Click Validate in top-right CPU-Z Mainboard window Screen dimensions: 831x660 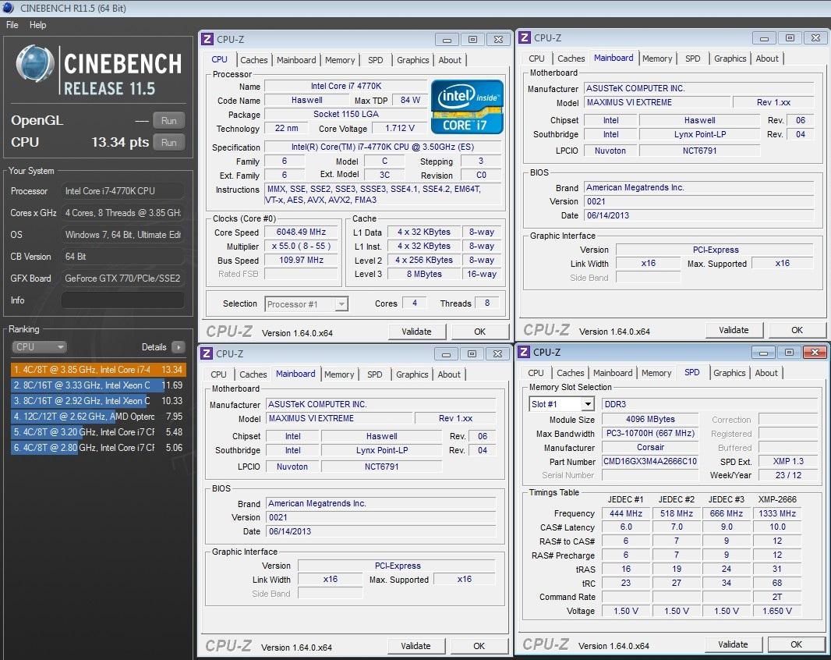coord(734,330)
